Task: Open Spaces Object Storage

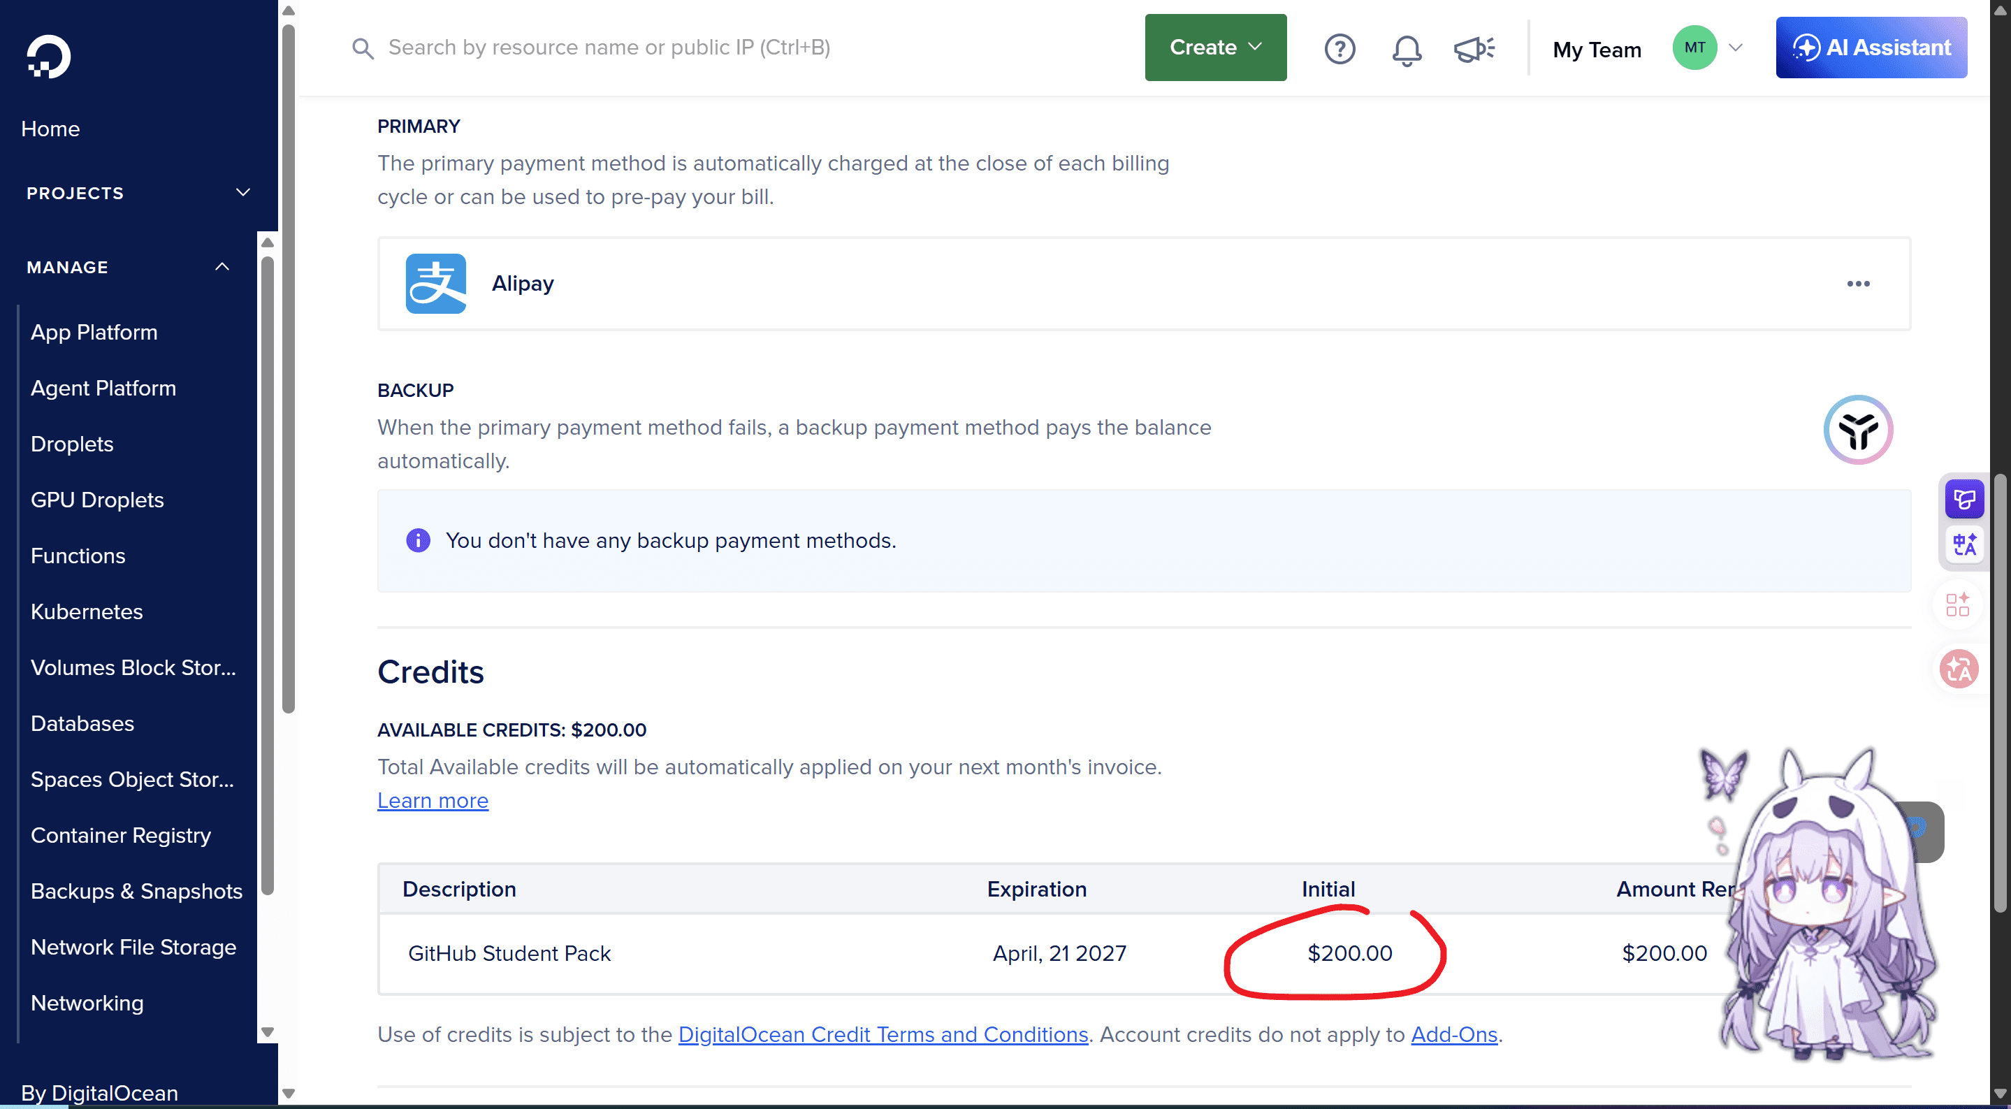Action: (133, 778)
